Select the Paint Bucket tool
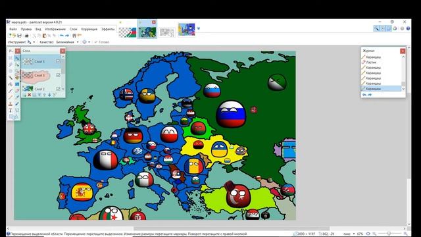The height and width of the screenshot is (237, 421). 11,84
